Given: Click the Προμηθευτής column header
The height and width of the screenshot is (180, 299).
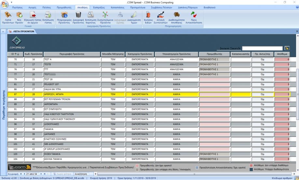Looking at the screenshot, I should click(x=214, y=54).
